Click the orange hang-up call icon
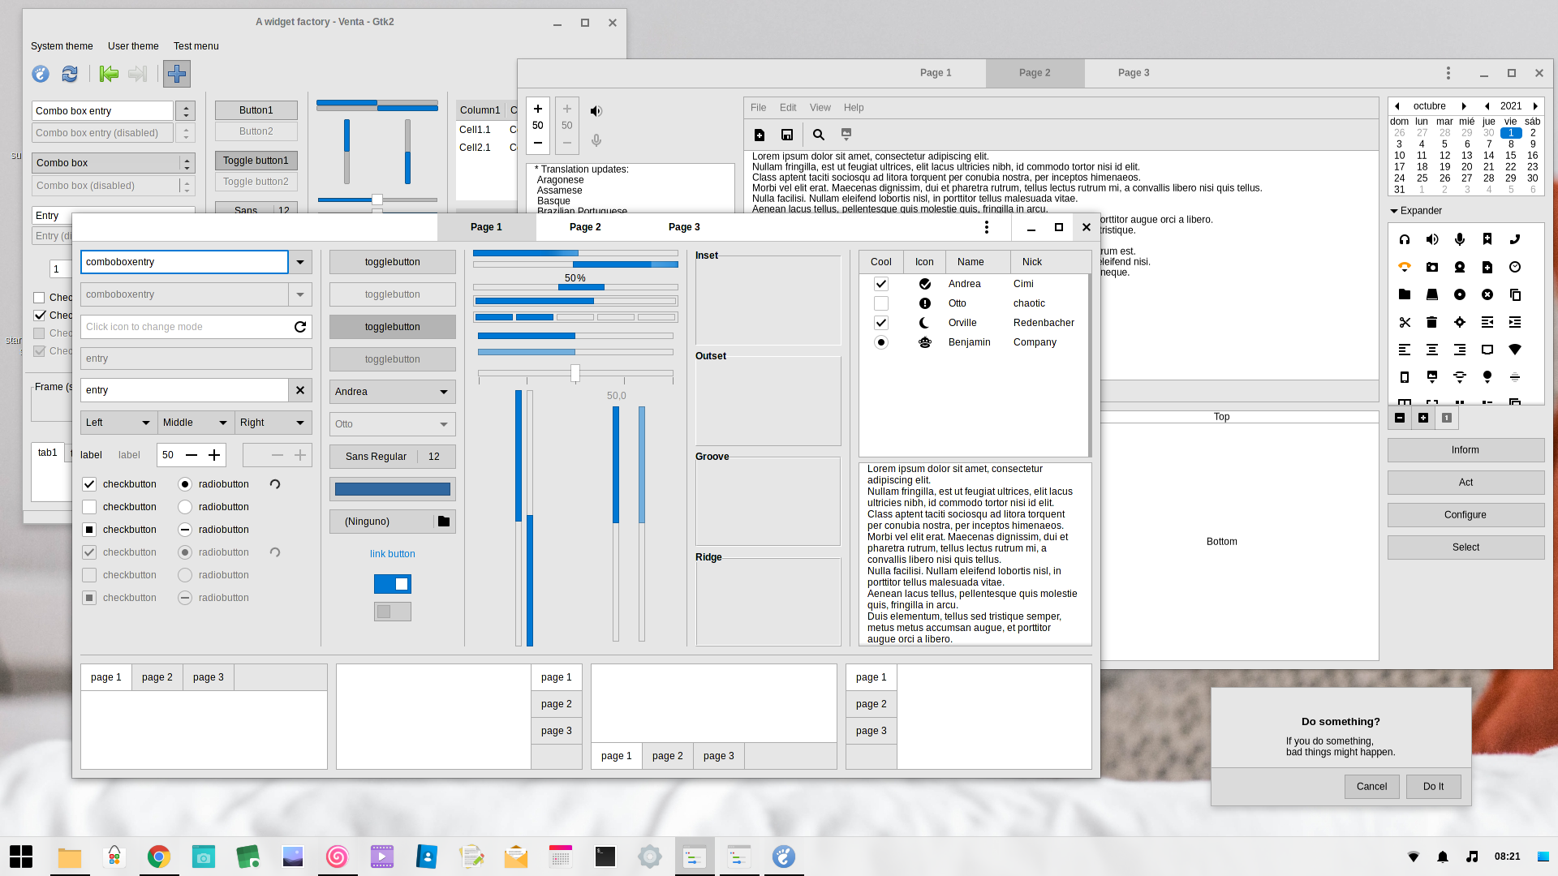Viewport: 1558px width, 876px height. click(1405, 267)
